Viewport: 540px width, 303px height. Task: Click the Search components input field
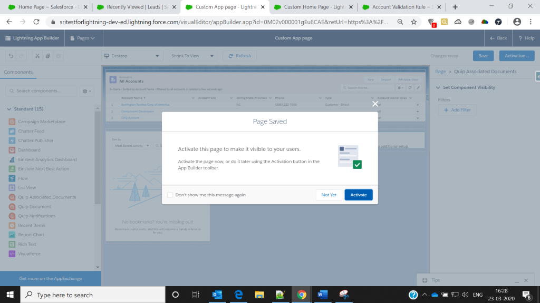(x=41, y=91)
